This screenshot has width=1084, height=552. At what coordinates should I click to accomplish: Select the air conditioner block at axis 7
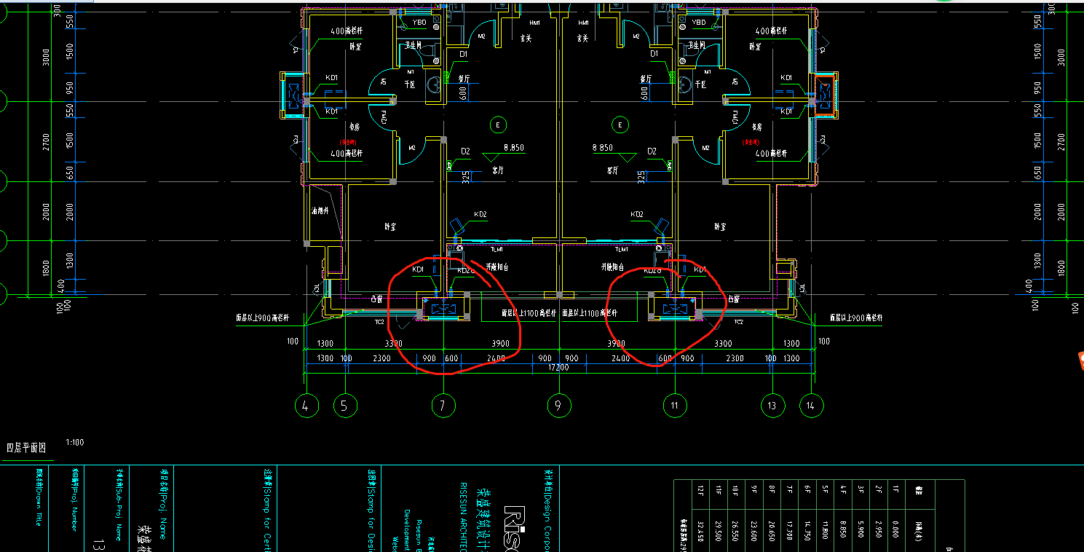click(x=442, y=309)
